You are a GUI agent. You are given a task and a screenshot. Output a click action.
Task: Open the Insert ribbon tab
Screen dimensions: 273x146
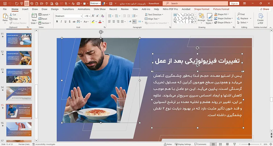pyautogui.click(x=25, y=9)
